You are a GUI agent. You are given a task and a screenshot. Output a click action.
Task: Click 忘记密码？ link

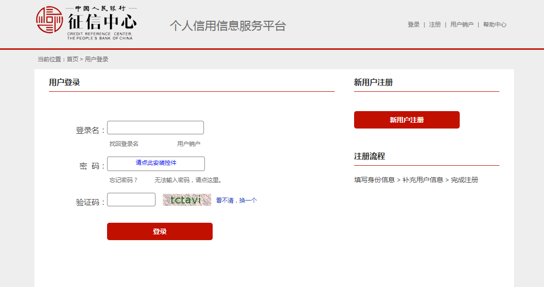pos(124,180)
